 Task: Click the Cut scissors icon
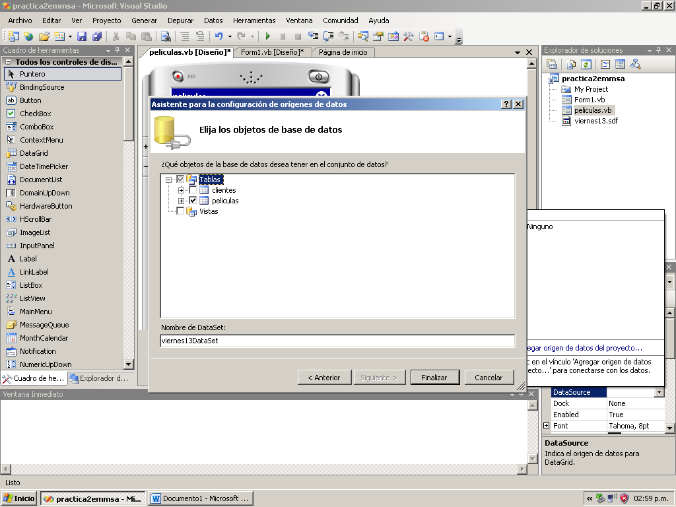[x=116, y=37]
